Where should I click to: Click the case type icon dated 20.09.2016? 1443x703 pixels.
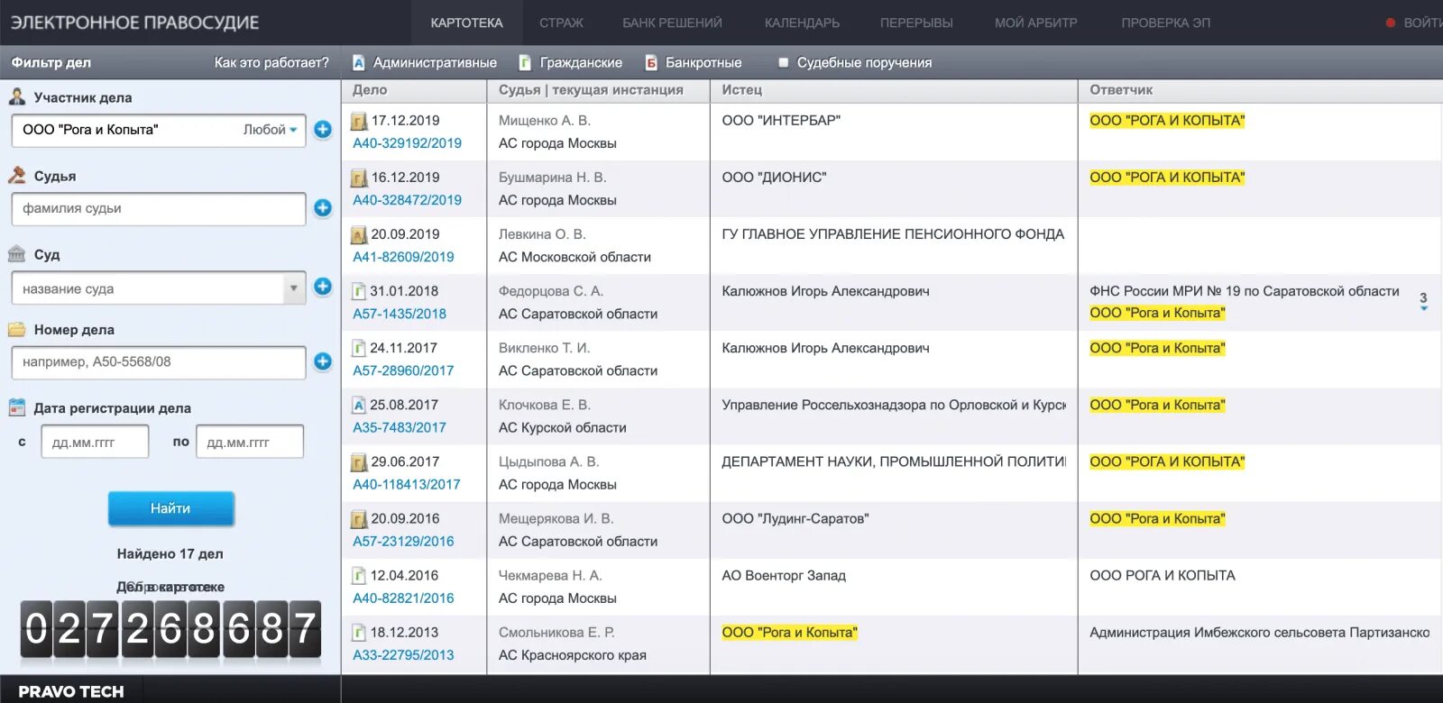(x=359, y=519)
